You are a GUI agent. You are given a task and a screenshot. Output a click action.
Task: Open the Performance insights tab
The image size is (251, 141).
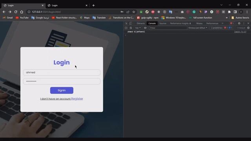[180, 23]
